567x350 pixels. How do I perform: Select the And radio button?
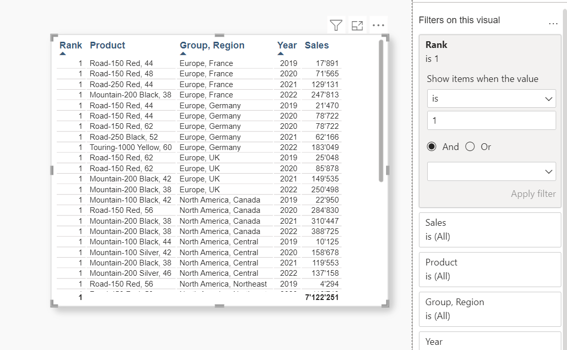[431, 146]
